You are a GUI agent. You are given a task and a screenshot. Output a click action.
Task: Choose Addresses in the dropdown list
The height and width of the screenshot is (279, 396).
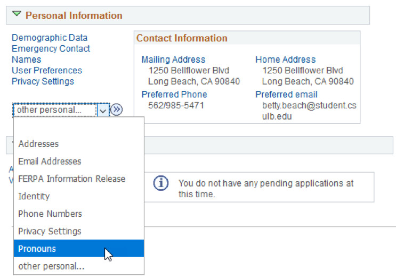[x=38, y=143]
